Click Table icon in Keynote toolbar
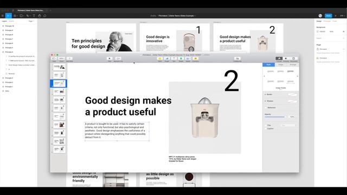 pos(160,58)
